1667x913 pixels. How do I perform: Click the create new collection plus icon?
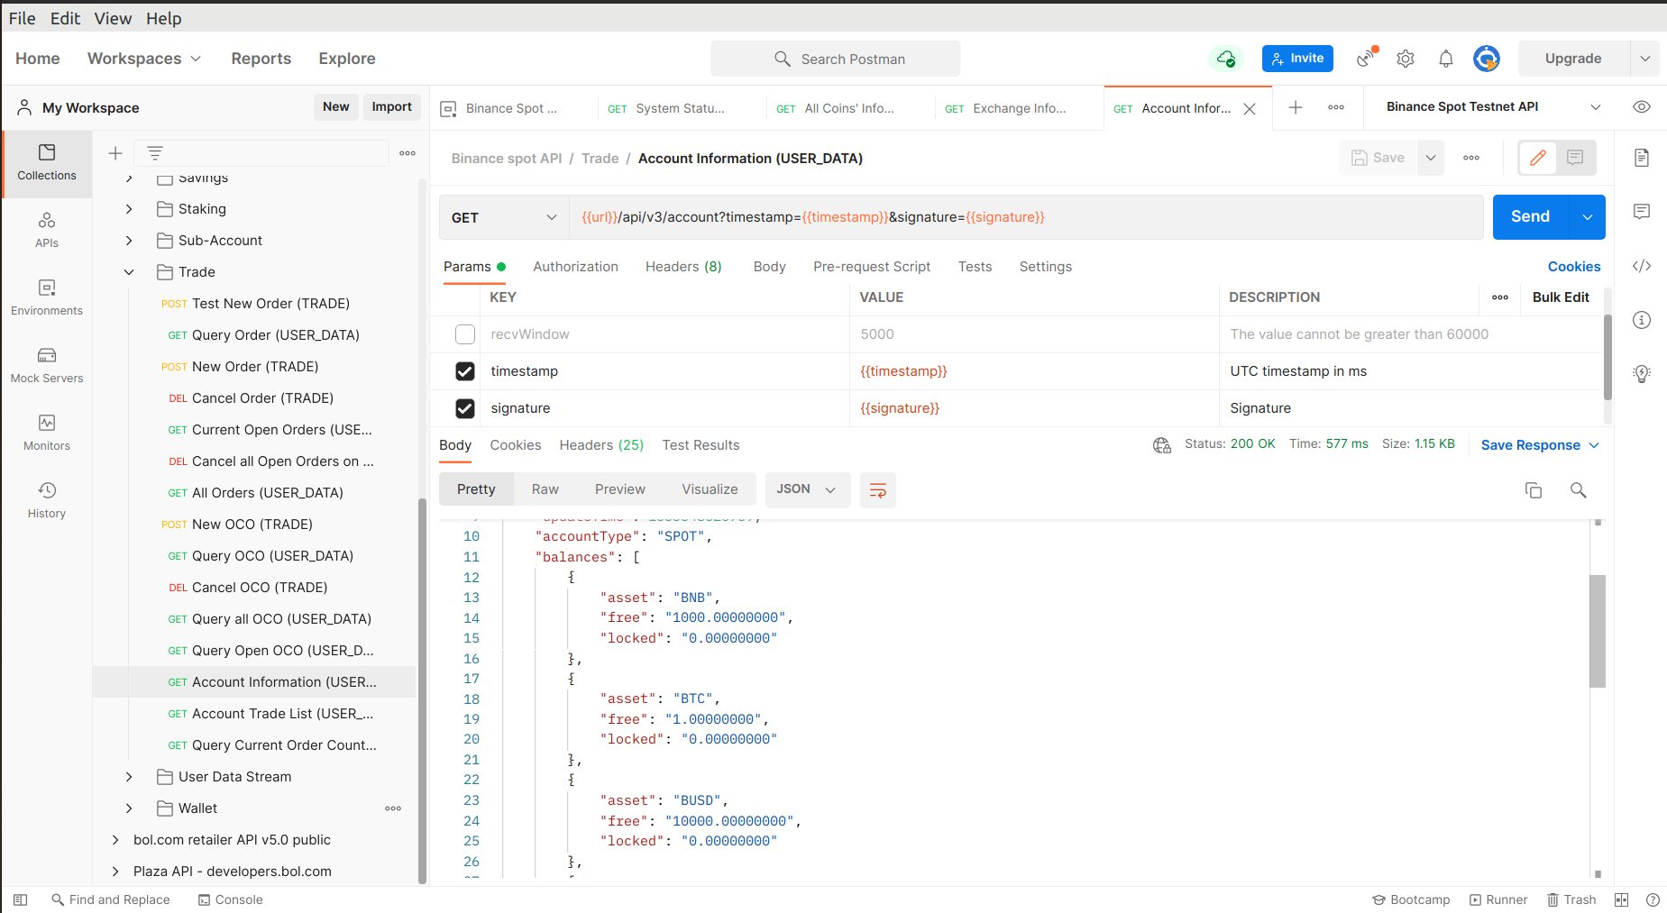coord(115,153)
